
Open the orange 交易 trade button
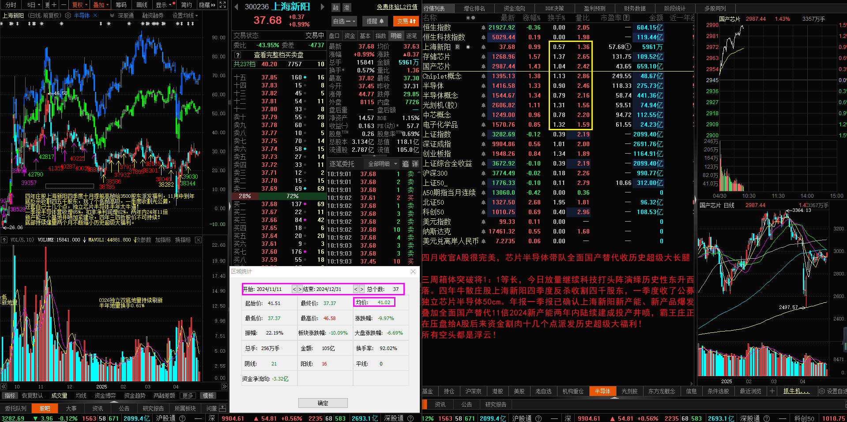(407, 21)
